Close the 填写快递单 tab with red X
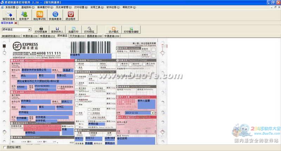Screen dimensions: 281x151 coord(16,23)
